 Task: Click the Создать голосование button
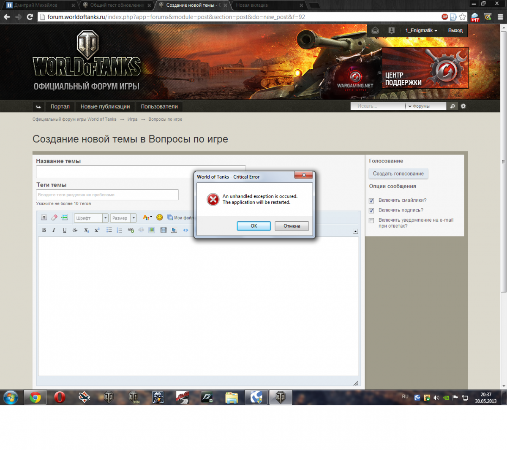point(398,173)
